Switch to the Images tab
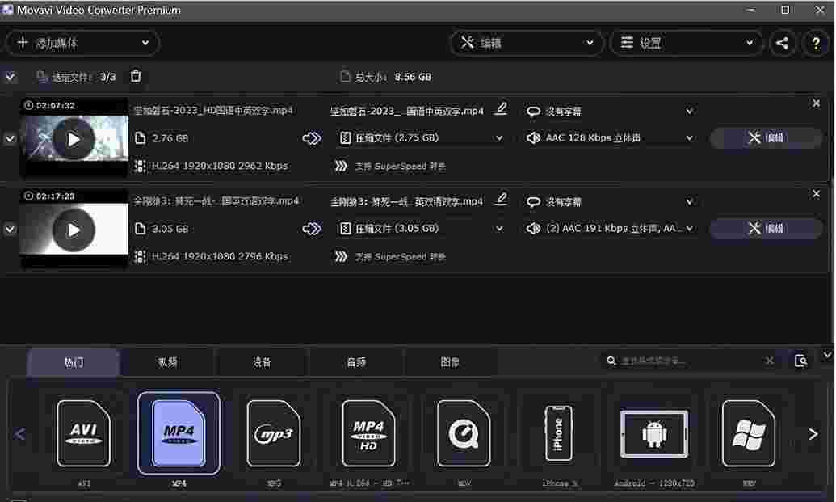The image size is (836, 502). point(450,362)
